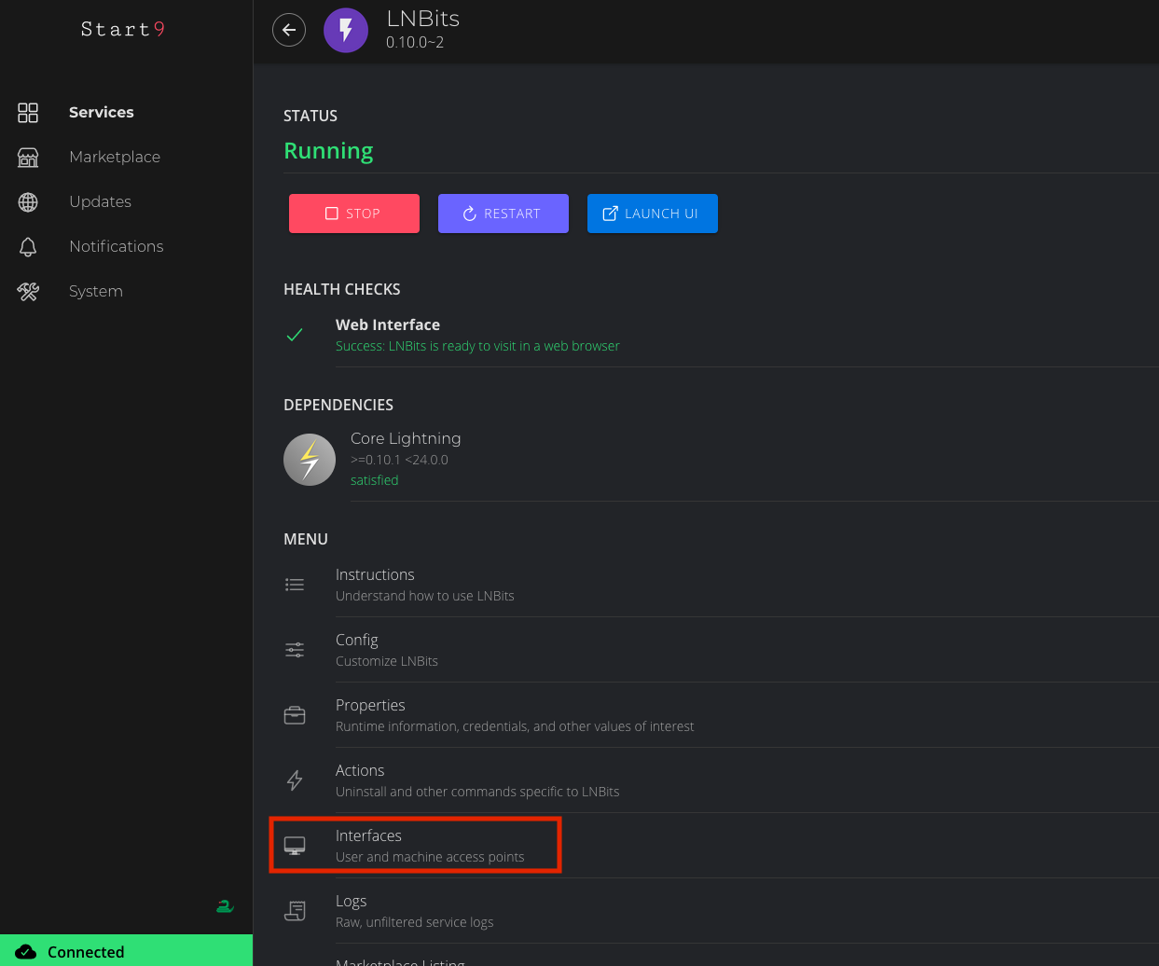Click the green snake icon in sidebar
This screenshot has height=966, width=1159.
click(225, 905)
